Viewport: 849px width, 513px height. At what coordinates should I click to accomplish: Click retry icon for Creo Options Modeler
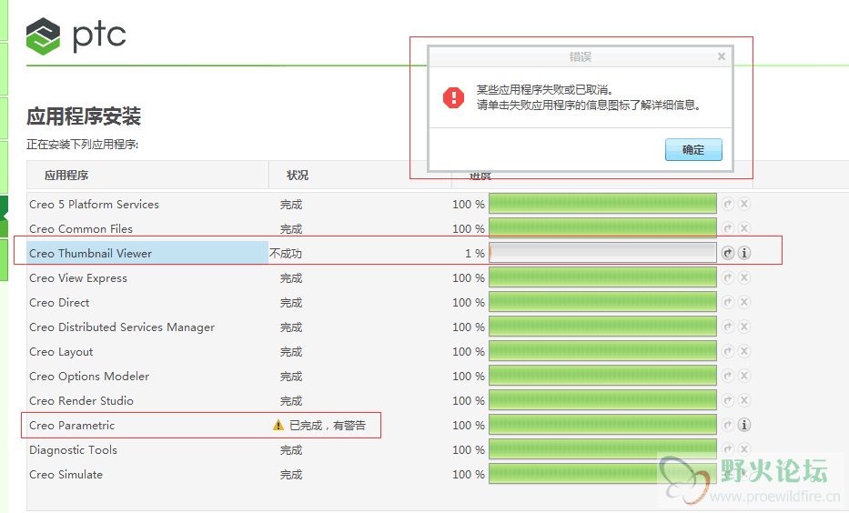(728, 376)
